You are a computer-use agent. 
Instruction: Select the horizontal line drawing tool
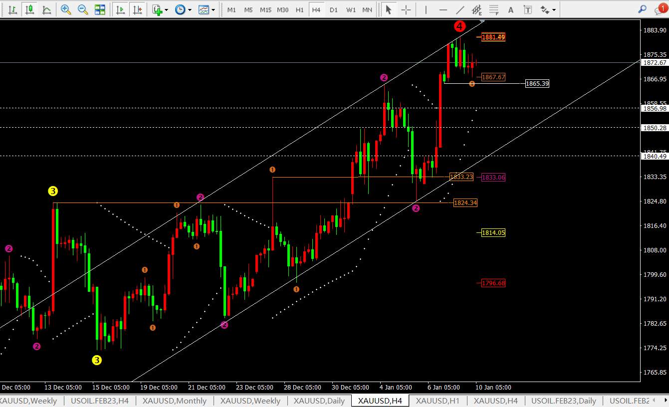(x=443, y=9)
